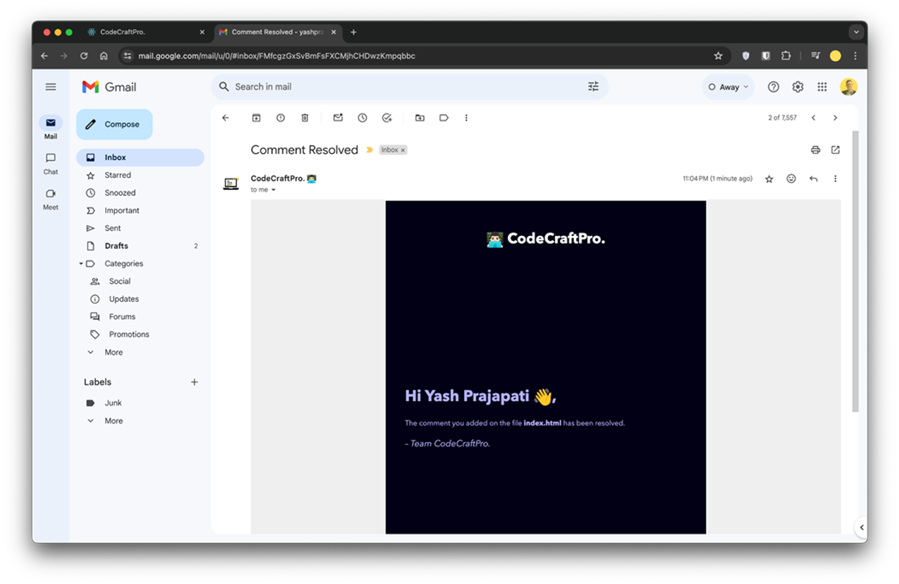Switch to Mail in the left rail
Viewport: 899px width, 584px height.
click(50, 128)
